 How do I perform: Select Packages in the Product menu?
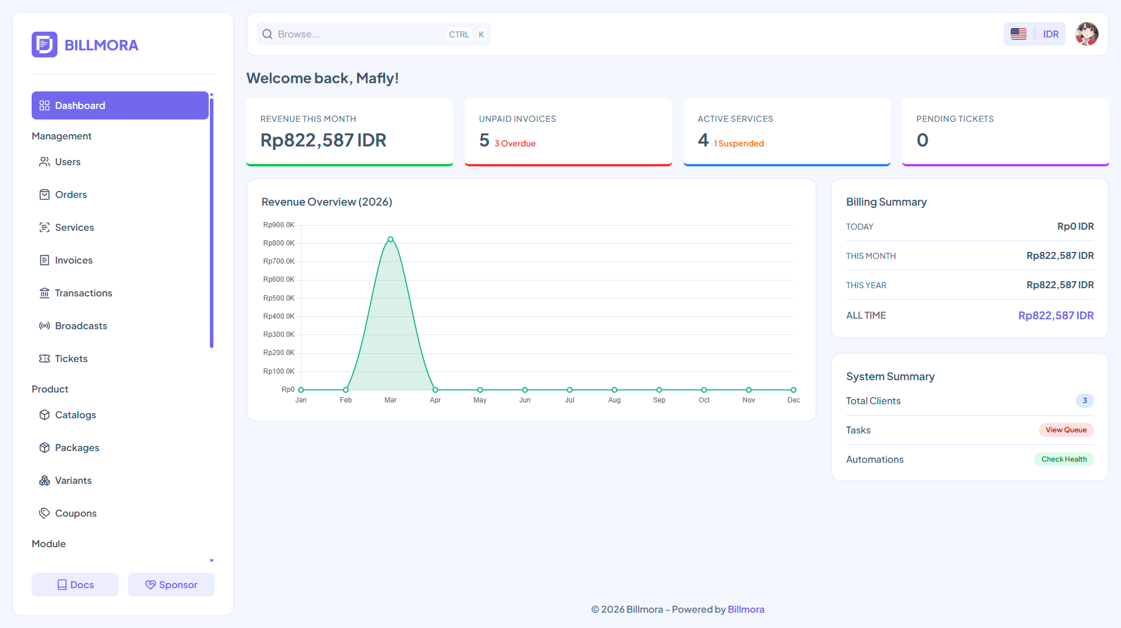77,448
